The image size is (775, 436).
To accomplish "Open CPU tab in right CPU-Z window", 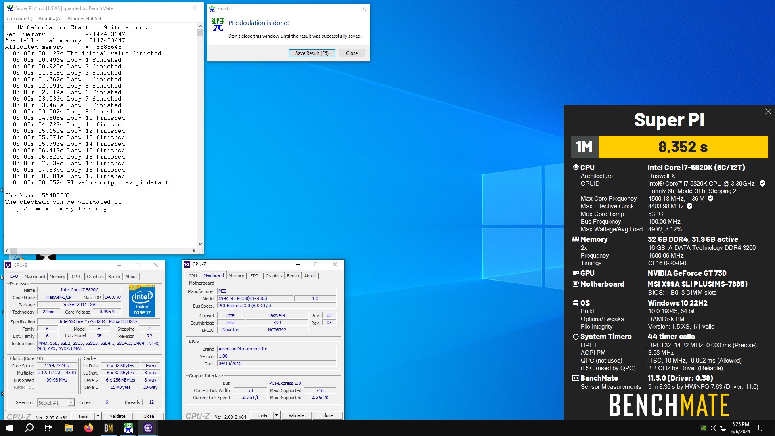I will tap(193, 276).
